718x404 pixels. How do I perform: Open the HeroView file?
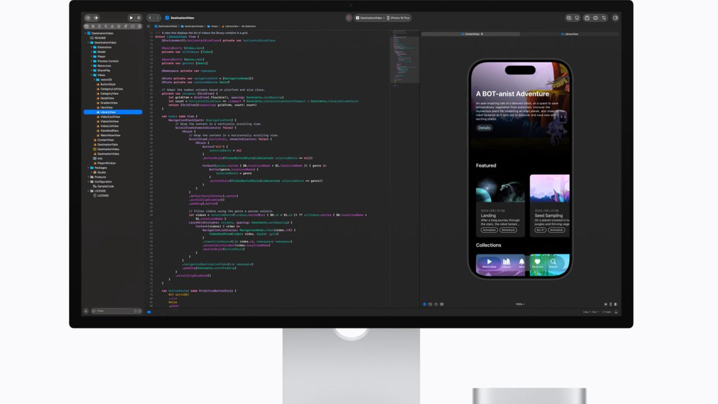(x=105, y=107)
